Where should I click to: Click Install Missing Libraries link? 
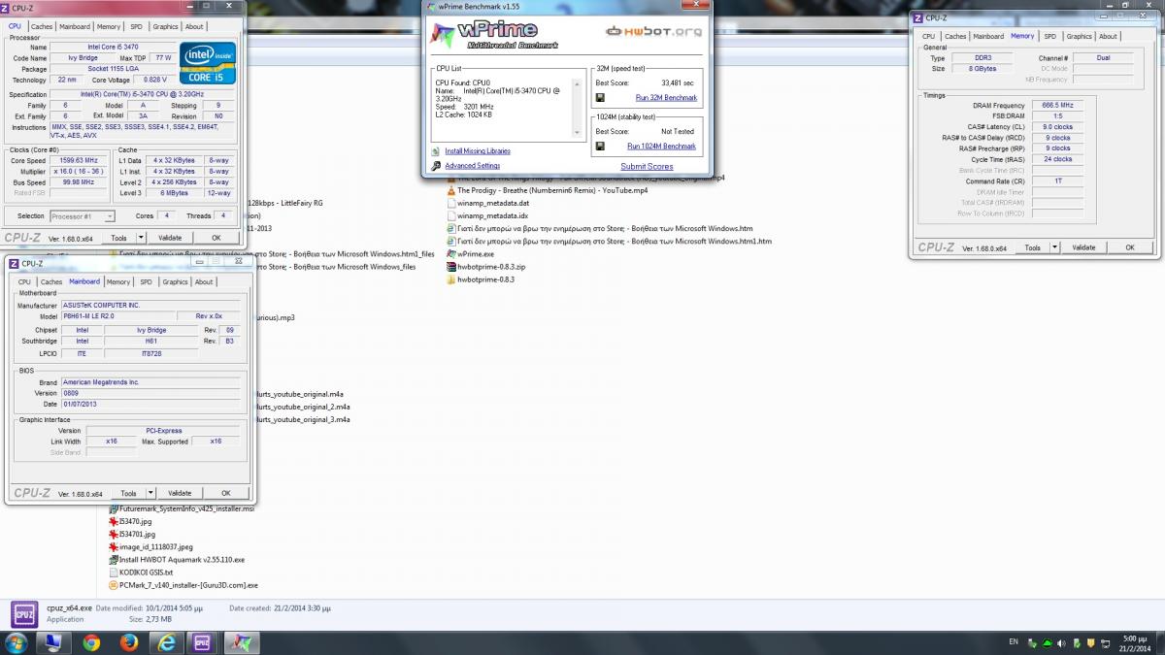(477, 151)
